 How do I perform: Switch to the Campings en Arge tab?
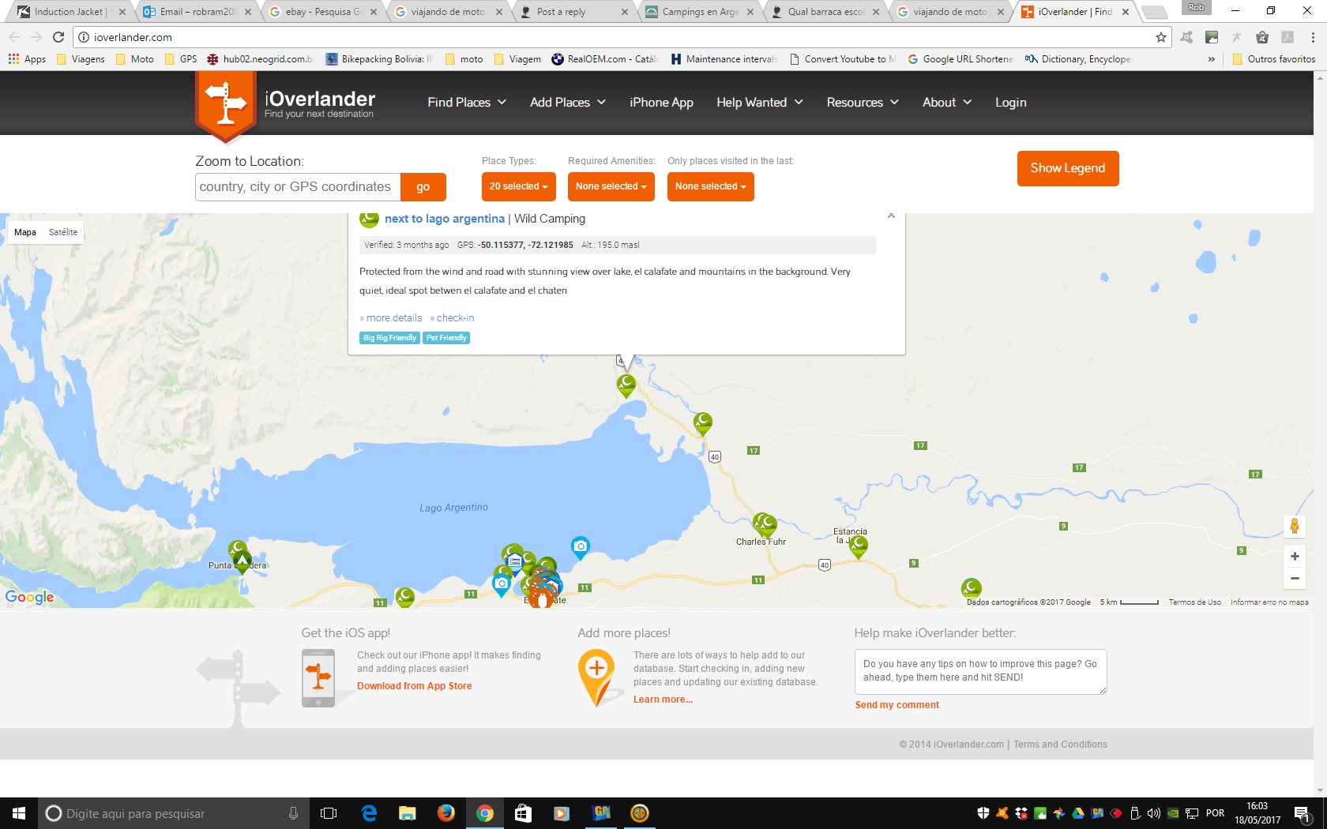click(x=700, y=12)
